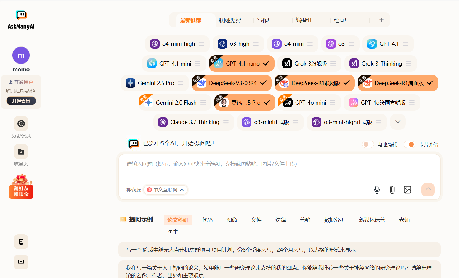Select the 代码 example category
The image size is (459, 278).
tap(207, 220)
